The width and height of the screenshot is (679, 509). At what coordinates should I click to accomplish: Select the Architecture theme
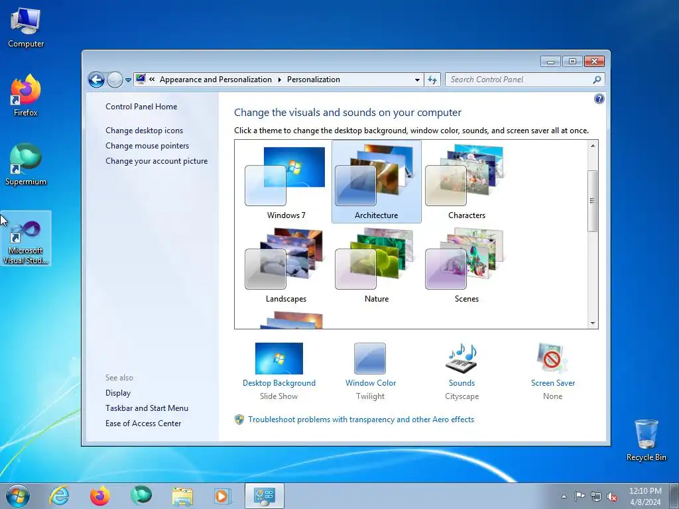point(377,182)
